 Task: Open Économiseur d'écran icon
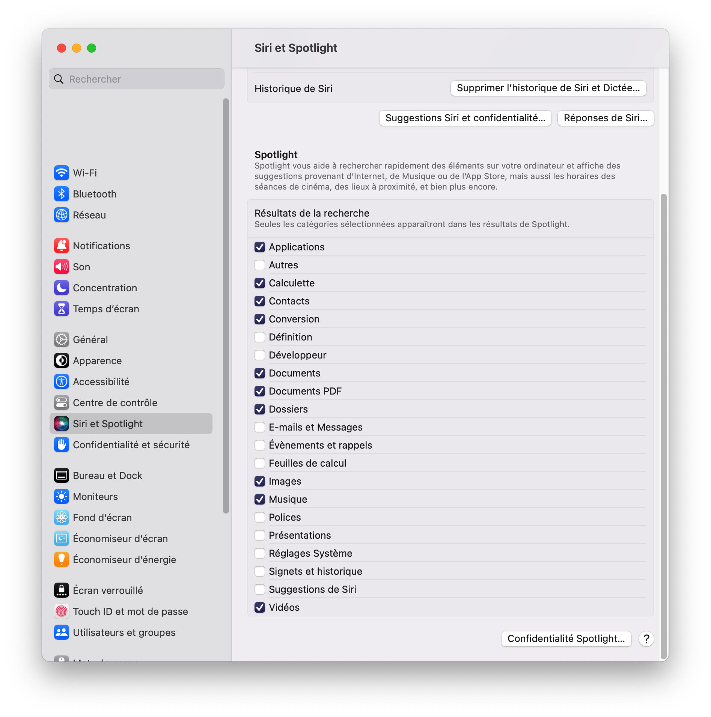[x=61, y=538]
